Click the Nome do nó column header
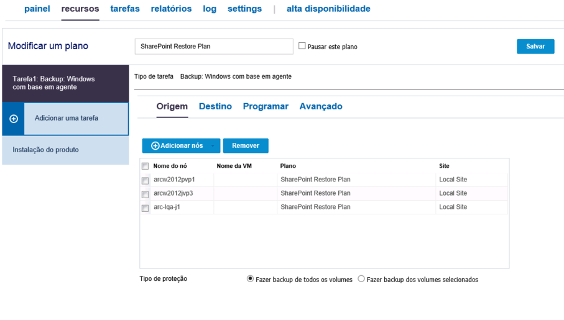 point(170,166)
